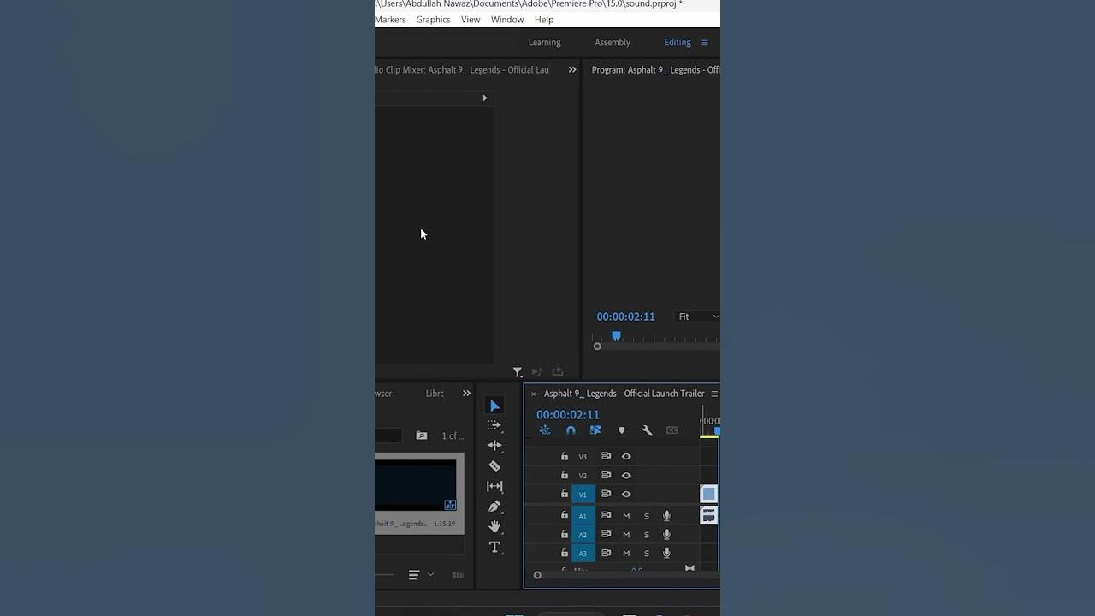The image size is (1095, 616).
Task: Open the Markers menu
Action: coord(390,20)
